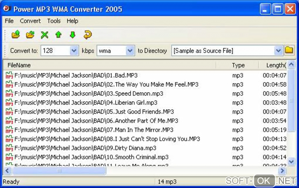Click length value 00:05:48
This screenshot has height=188, width=299.
pos(275,94)
